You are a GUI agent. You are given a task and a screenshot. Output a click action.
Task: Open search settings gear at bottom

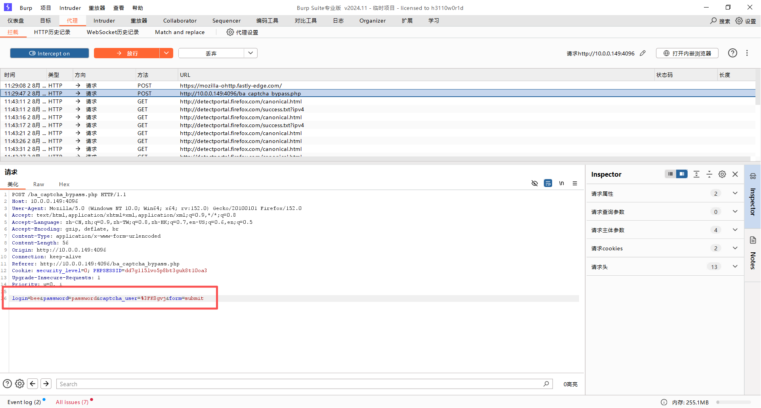point(20,384)
